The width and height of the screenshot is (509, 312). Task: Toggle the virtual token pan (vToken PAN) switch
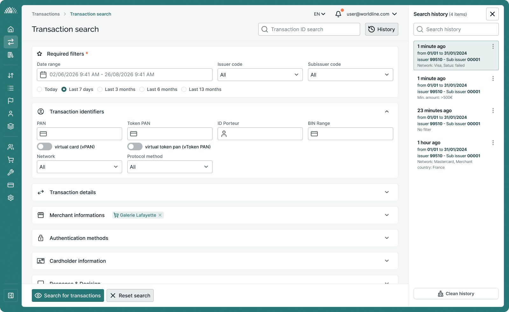click(x=135, y=146)
